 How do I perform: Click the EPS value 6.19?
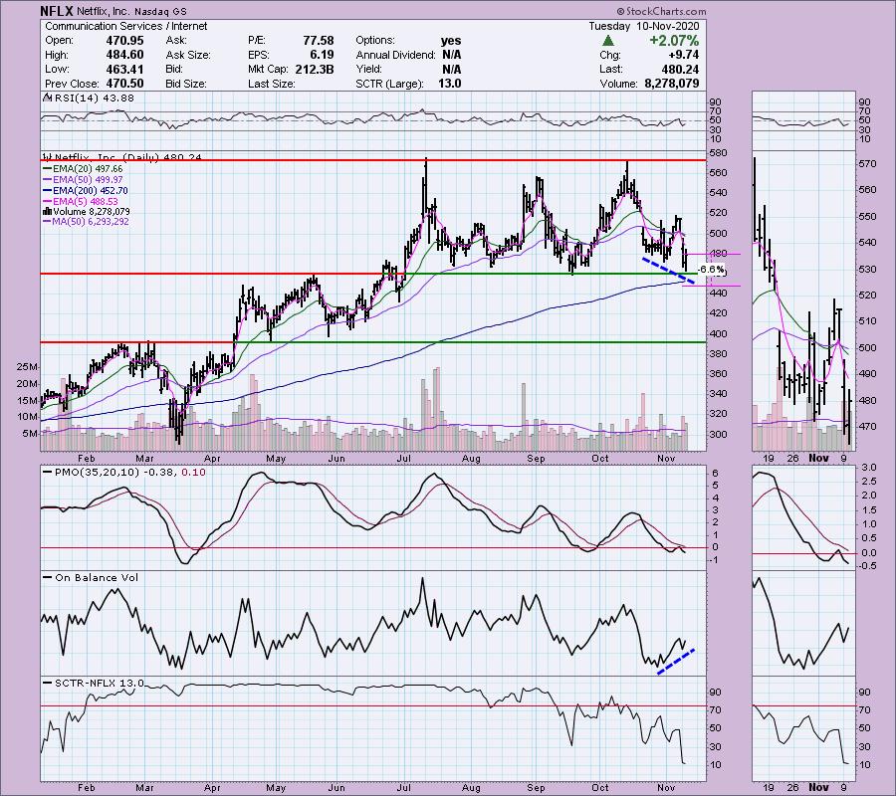click(323, 55)
